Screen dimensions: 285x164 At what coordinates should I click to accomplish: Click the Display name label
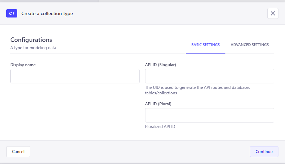click(x=23, y=65)
